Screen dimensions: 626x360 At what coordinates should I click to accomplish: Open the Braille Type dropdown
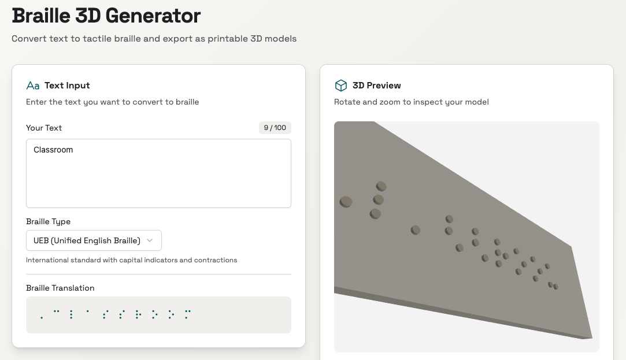coord(94,240)
